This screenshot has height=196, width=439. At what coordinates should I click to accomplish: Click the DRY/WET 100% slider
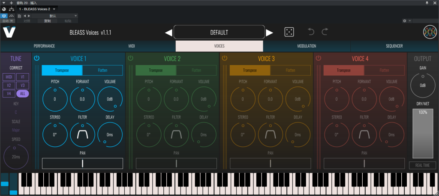point(423,134)
